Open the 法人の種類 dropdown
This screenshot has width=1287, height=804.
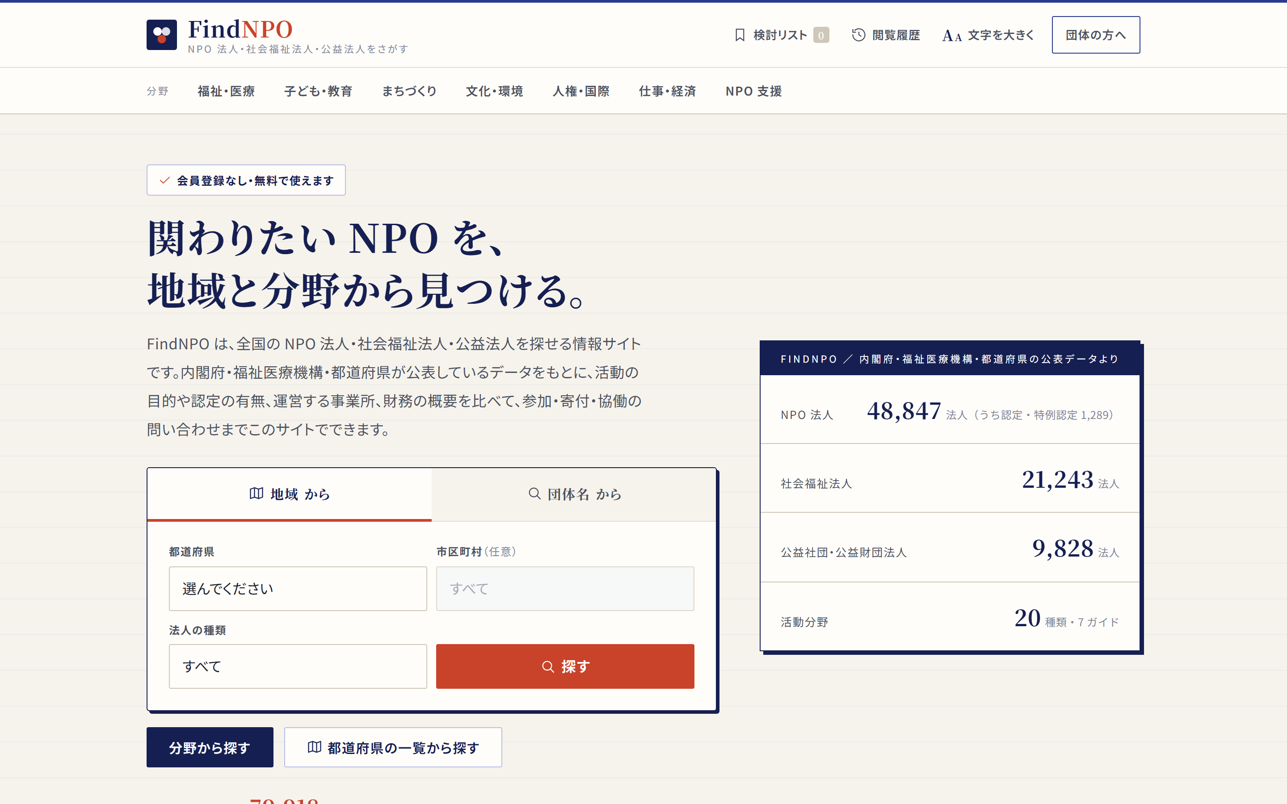point(298,667)
